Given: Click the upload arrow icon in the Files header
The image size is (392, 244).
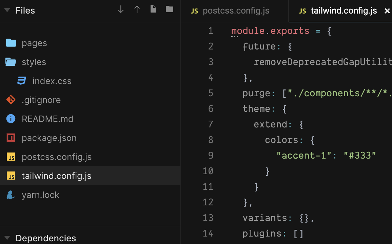Looking at the screenshot, I should tap(137, 9).
